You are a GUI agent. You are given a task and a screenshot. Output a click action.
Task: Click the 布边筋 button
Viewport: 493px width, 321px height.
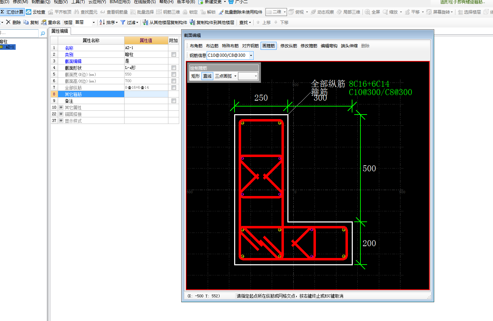pyautogui.click(x=212, y=46)
